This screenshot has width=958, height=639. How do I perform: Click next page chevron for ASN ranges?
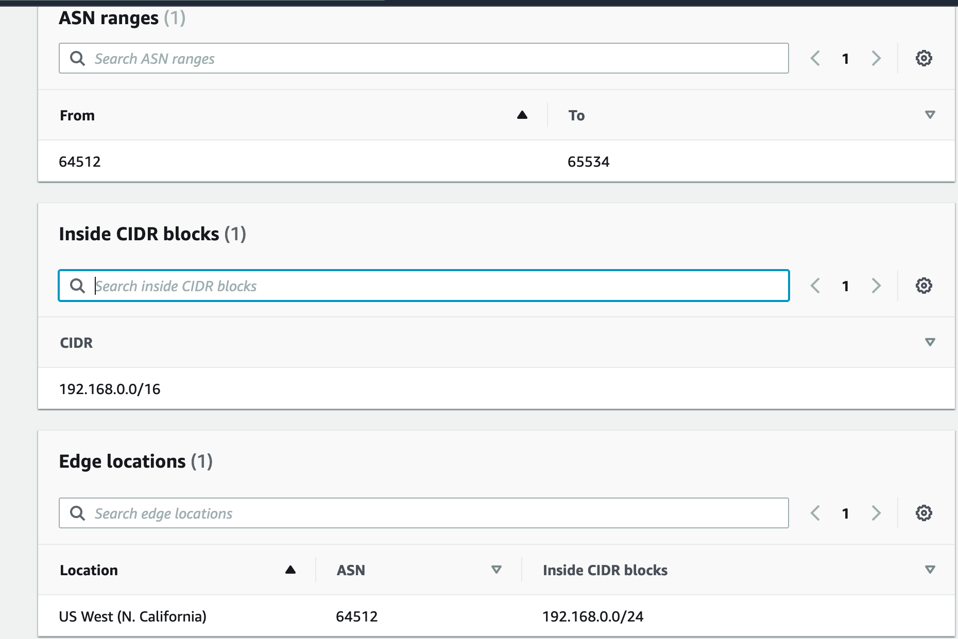click(876, 58)
